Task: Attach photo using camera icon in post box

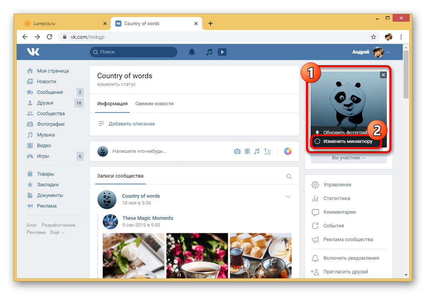Action: (237, 151)
